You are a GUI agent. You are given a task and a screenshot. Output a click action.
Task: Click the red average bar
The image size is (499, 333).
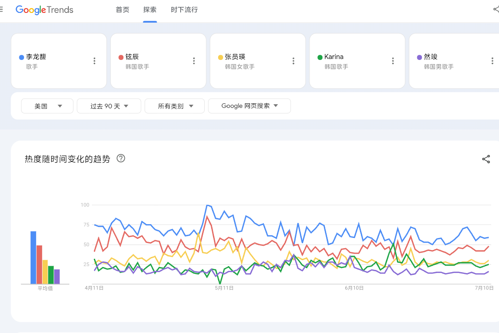(39, 264)
